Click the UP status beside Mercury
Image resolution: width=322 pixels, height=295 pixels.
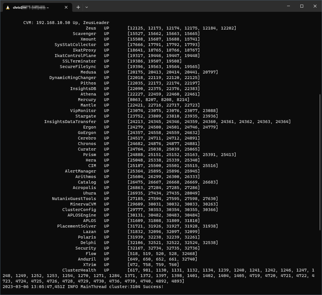[106, 100]
